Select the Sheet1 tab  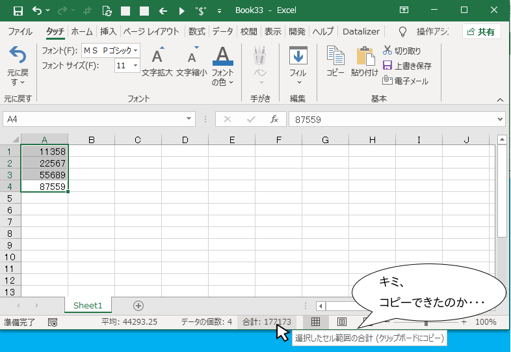coord(88,305)
